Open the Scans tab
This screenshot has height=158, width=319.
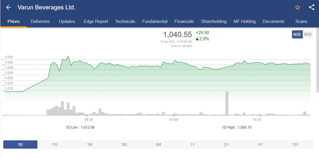301,21
